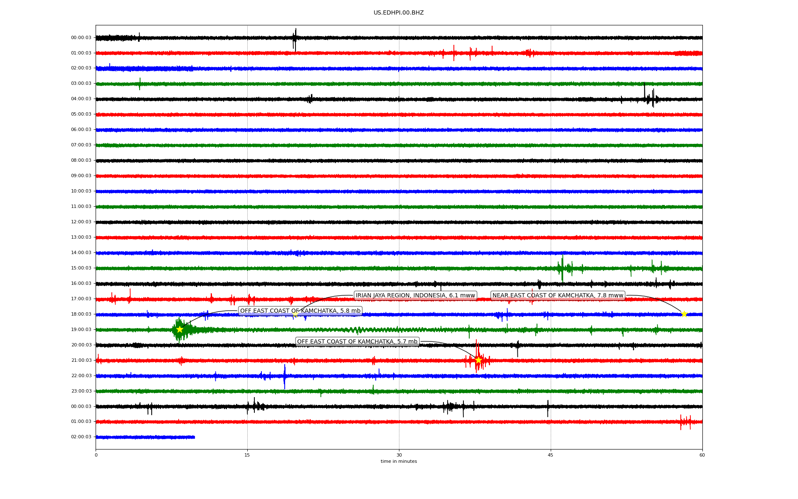Click the star marker at end of 18:00:03 trace

pyautogui.click(x=684, y=314)
